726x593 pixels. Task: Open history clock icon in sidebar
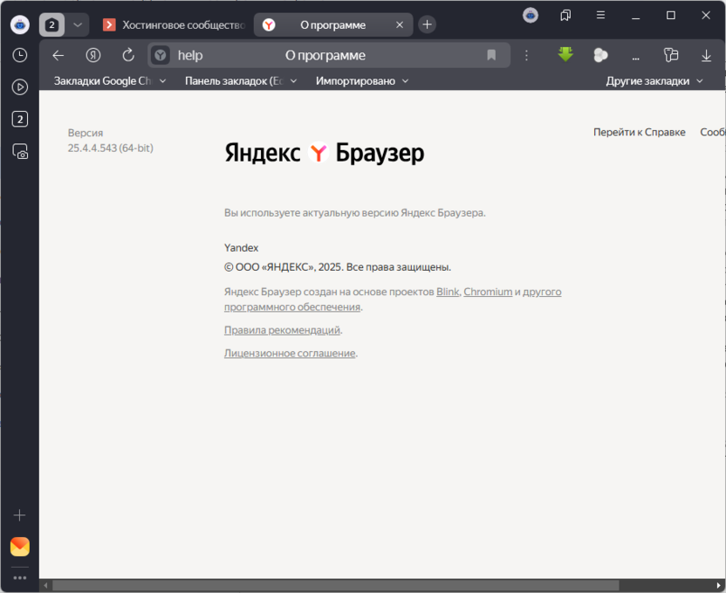pyautogui.click(x=20, y=55)
